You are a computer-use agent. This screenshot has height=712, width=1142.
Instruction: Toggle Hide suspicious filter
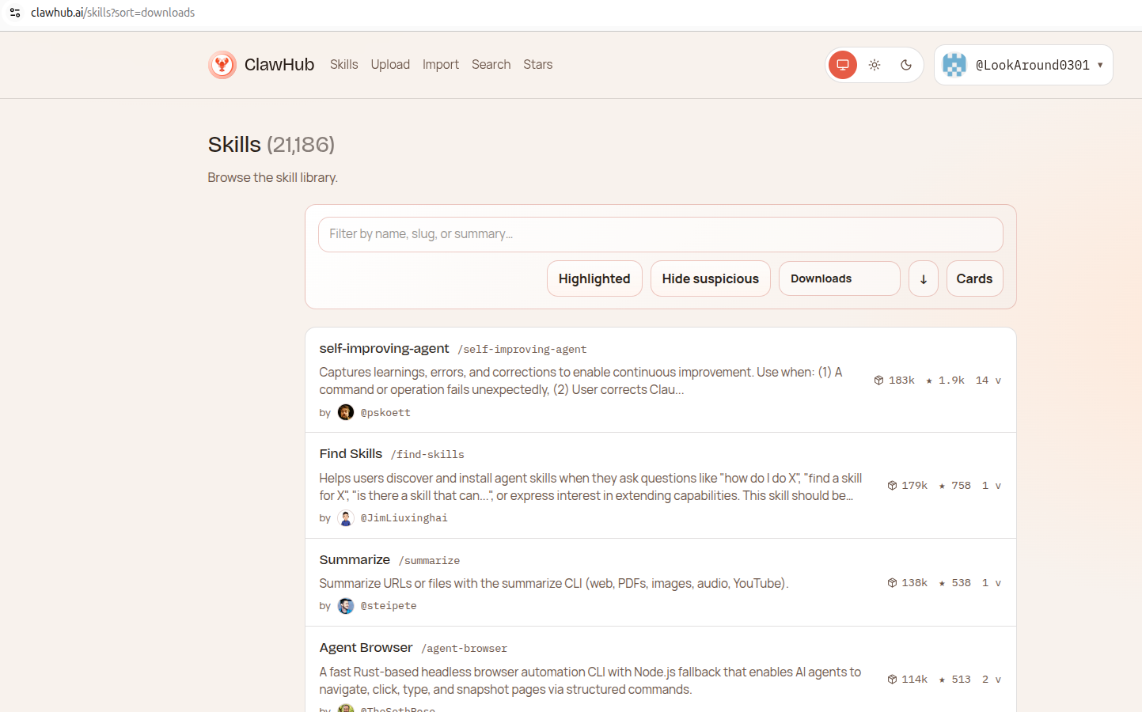[x=711, y=278]
